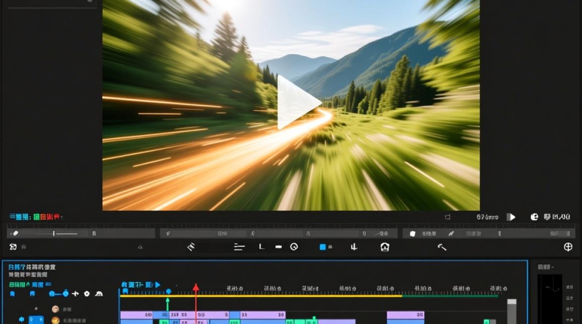Image resolution: width=582 pixels, height=324 pixels.
Task: Click the small rectangle icon left of duration
Action: click(x=448, y=217)
